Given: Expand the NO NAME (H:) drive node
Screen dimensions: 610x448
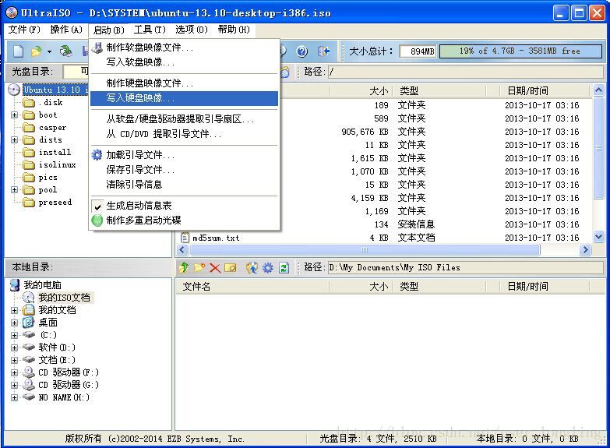Looking at the screenshot, I should [x=14, y=397].
